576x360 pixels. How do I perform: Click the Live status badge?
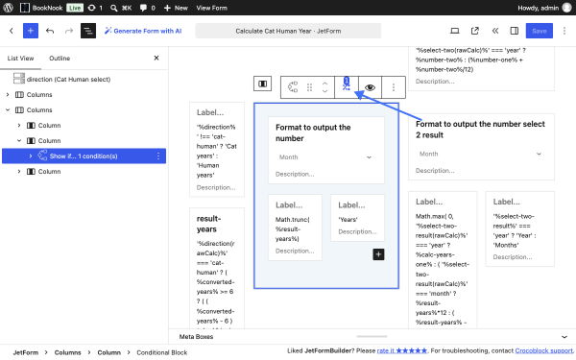75,8
